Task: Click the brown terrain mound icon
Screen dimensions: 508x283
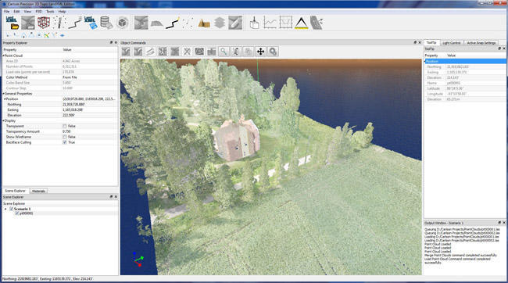Action: tap(204, 23)
